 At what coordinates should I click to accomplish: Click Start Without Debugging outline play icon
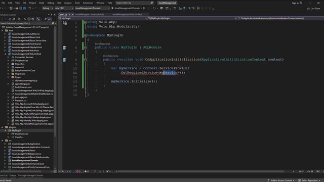coord(144,8)
